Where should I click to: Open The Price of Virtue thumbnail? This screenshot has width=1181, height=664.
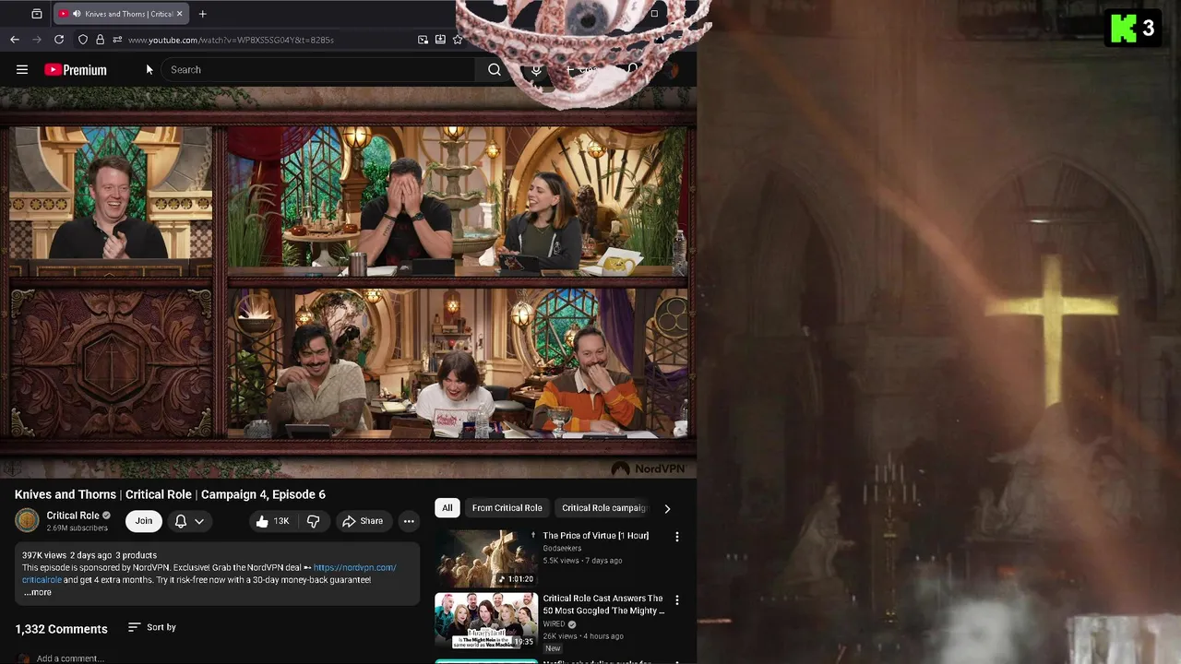point(486,558)
